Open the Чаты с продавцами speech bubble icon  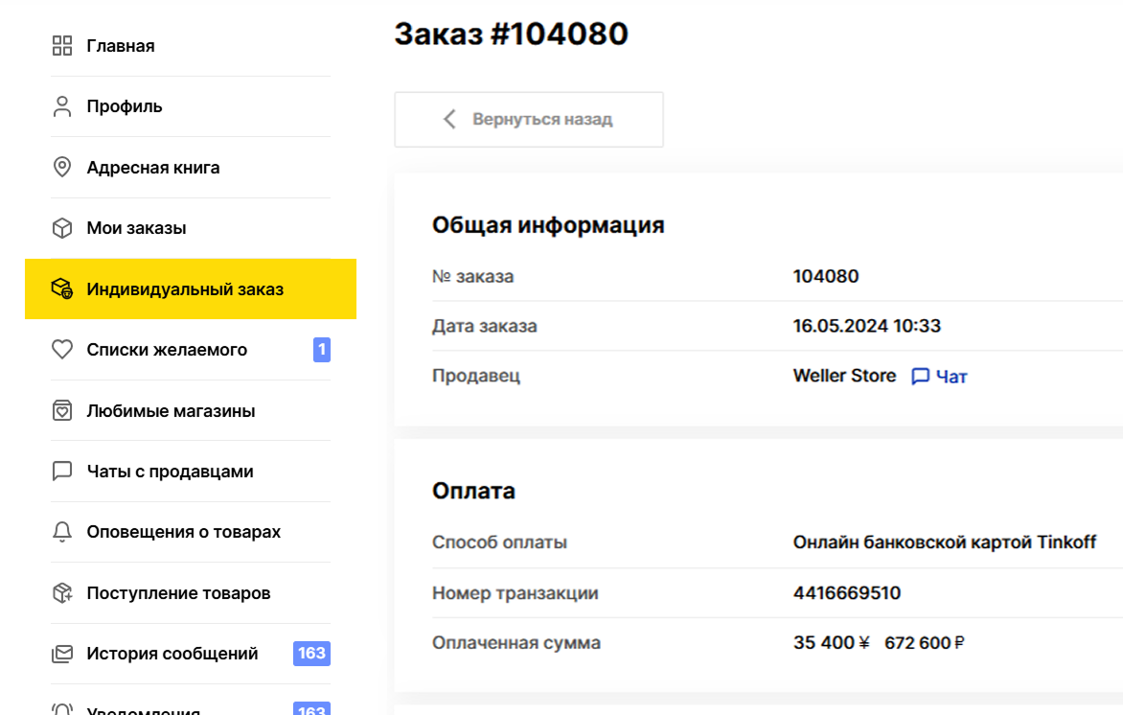61,471
